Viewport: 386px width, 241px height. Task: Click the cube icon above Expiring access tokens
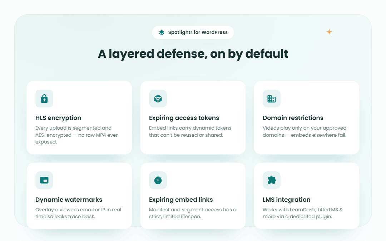[158, 99]
